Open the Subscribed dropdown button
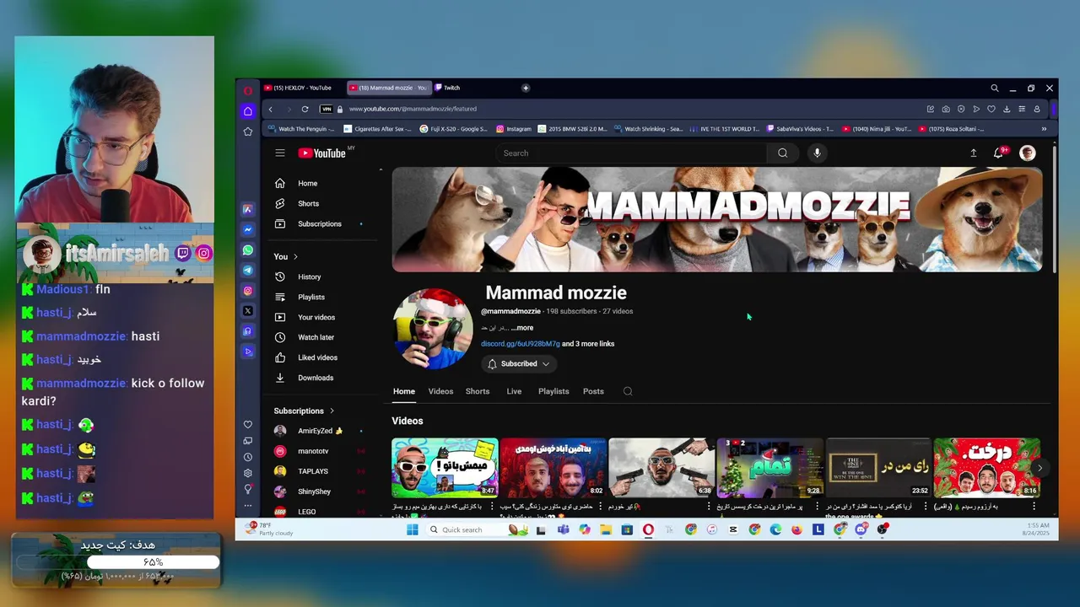Screen dimensions: 1080x607 pyautogui.click(x=519, y=364)
